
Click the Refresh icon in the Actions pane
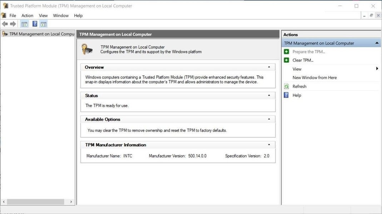pyautogui.click(x=286, y=86)
